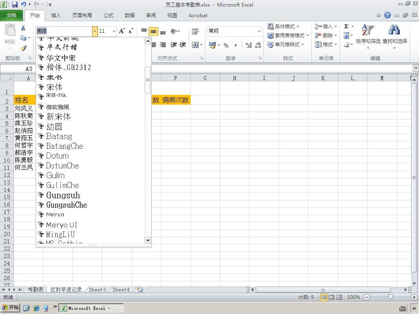Viewport: 419px width, 314px height.
Task: Switch to Page Layout view in status bar
Action: click(x=331, y=297)
